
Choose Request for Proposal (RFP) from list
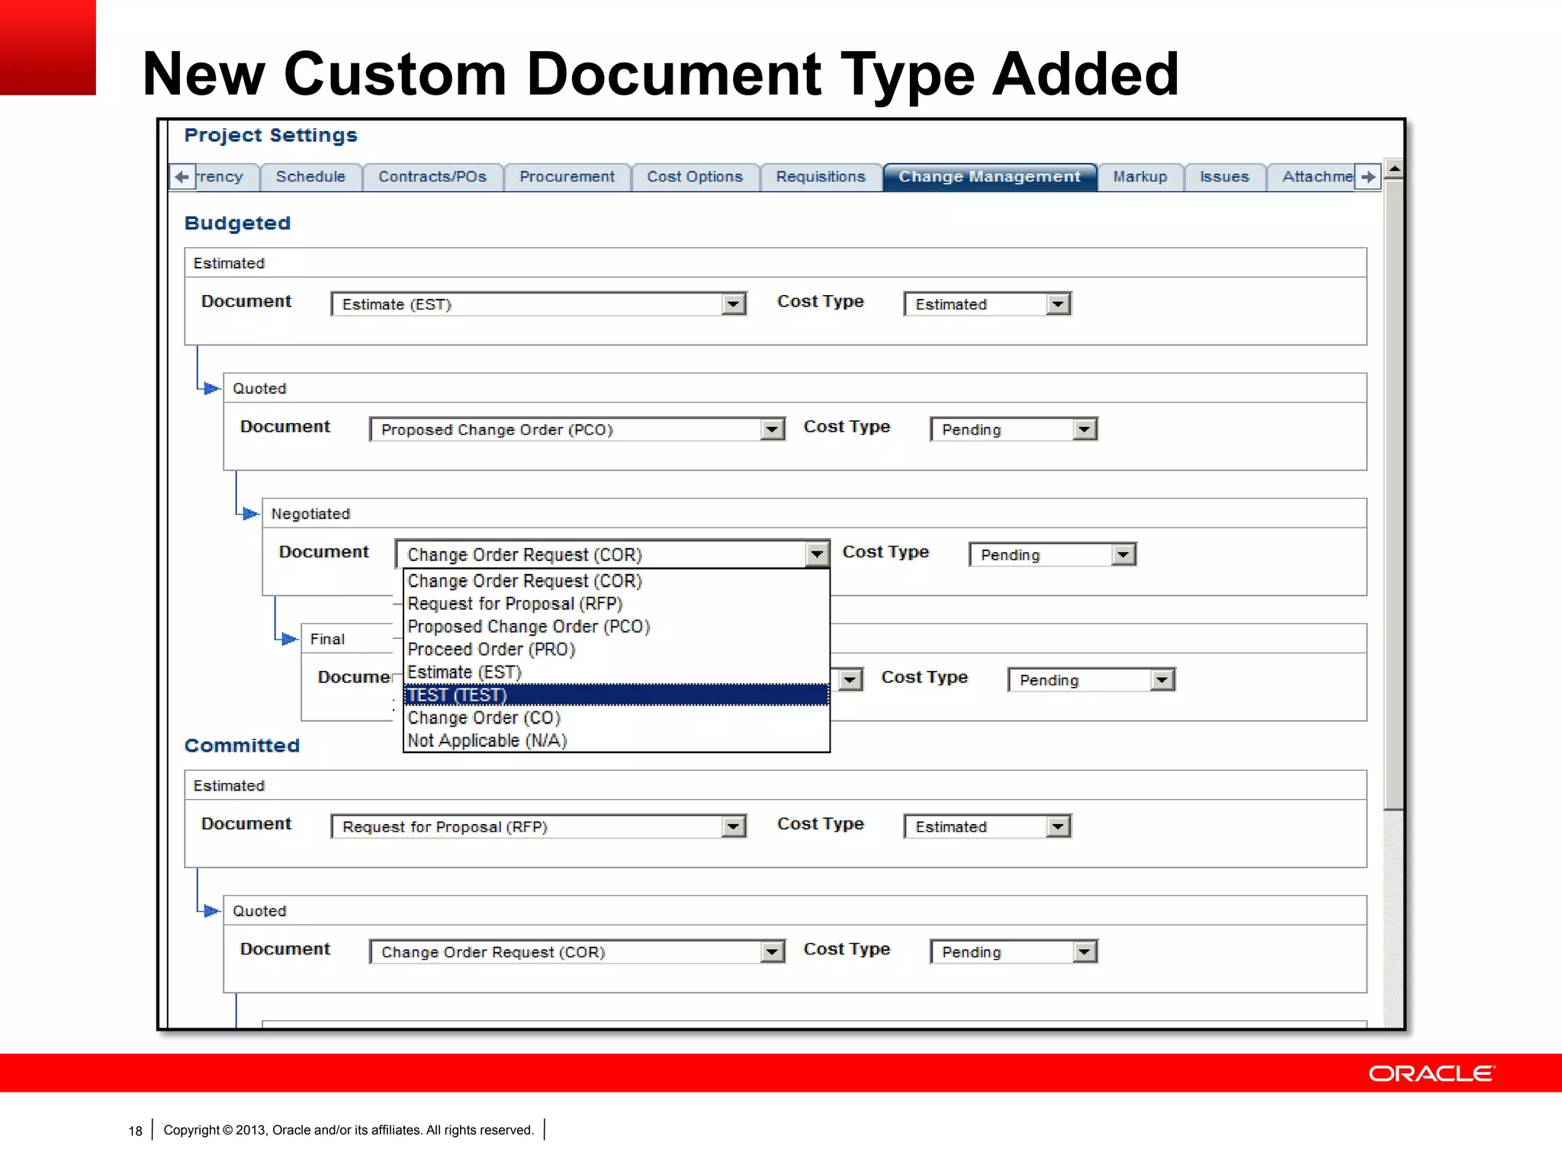point(616,604)
